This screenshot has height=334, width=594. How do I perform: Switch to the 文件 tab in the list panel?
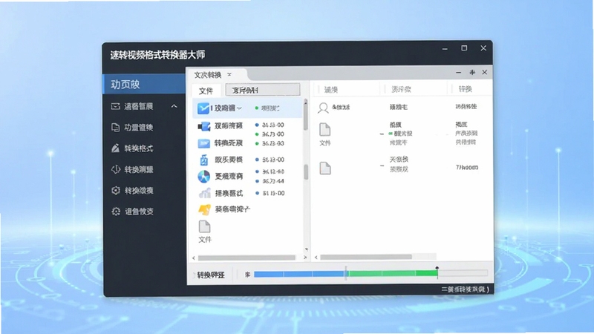pyautogui.click(x=206, y=91)
